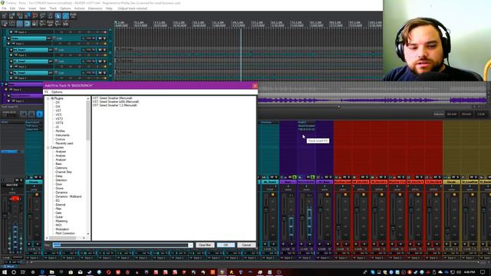Open Task View on the taskbar
This screenshot has height=276, width=491.
click(23, 272)
